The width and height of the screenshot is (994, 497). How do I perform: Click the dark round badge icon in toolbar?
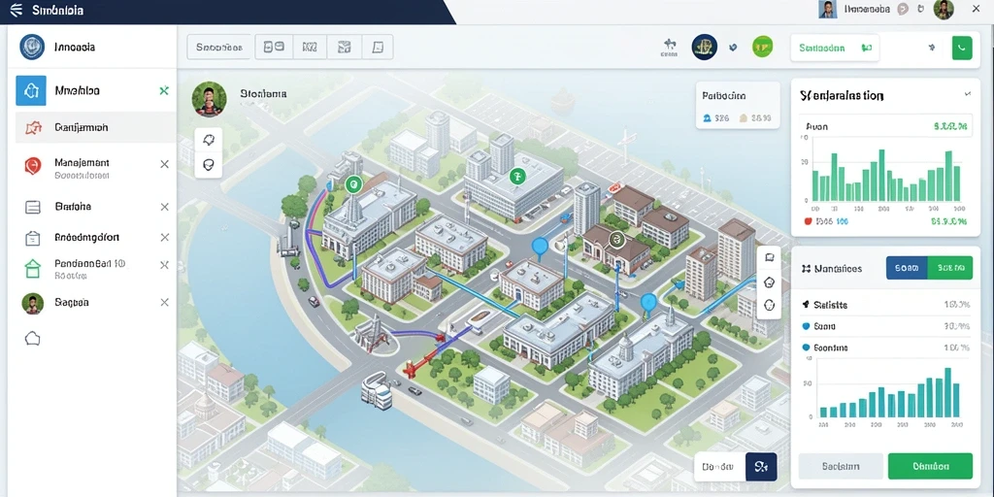705,47
